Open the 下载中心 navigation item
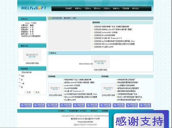Screen dimensions: 172x128 click(x=88, y=8)
